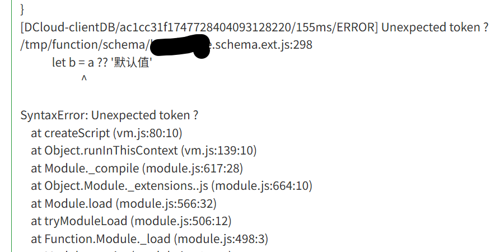Click the Function.Module._load stack frame

coord(149,239)
